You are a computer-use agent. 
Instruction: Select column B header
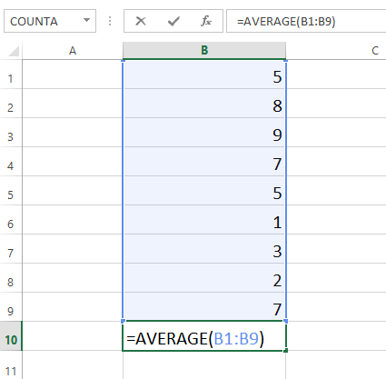click(x=204, y=50)
